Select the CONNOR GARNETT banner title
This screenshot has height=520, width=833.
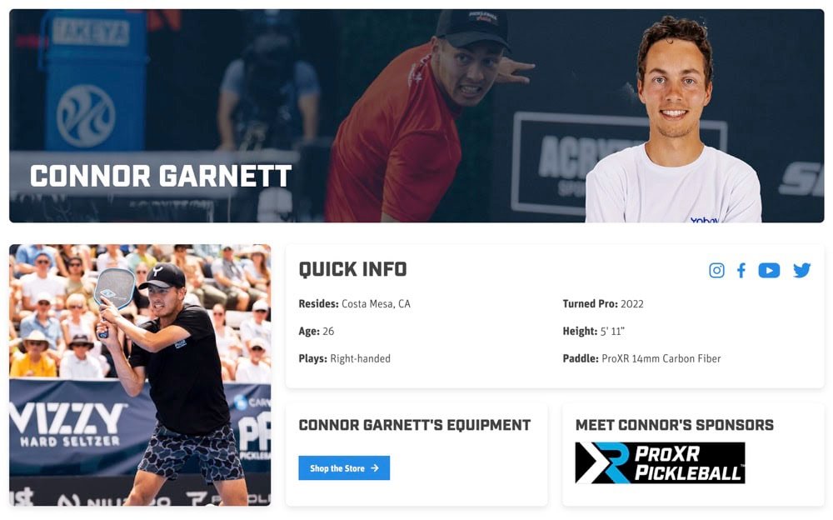pyautogui.click(x=161, y=176)
